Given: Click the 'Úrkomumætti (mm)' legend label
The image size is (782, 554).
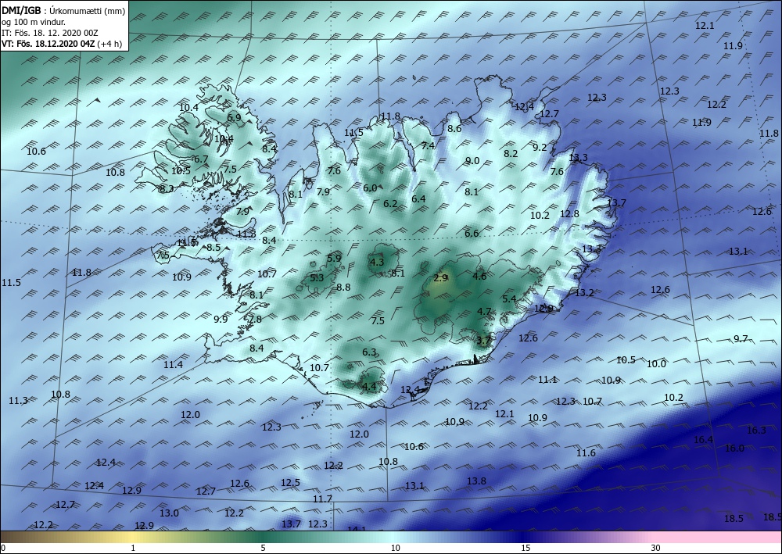Looking at the screenshot, I should click(x=88, y=10).
